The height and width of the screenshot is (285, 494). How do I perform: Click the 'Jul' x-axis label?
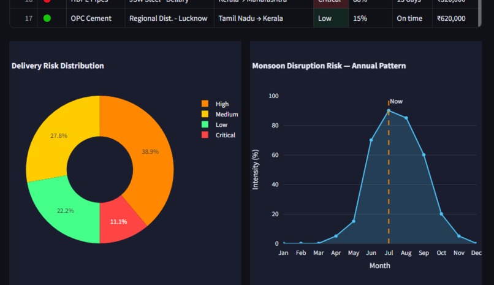point(389,253)
